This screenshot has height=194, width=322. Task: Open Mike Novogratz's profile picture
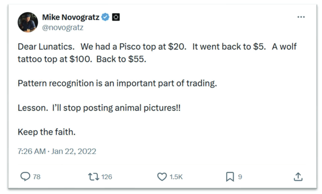[28, 22]
